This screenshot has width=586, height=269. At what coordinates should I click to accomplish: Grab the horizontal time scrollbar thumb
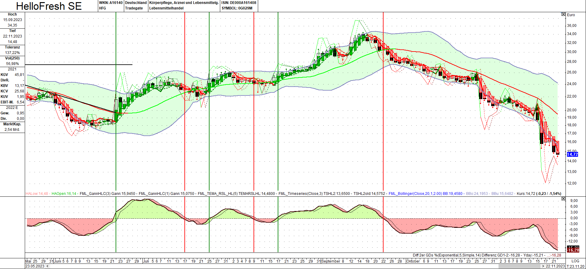pos(519,266)
